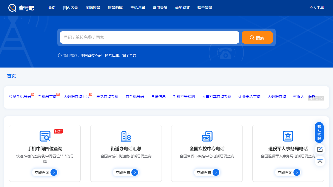Open the 国际区号 menu item
Viewport: 333px width, 187px height.
click(x=93, y=8)
